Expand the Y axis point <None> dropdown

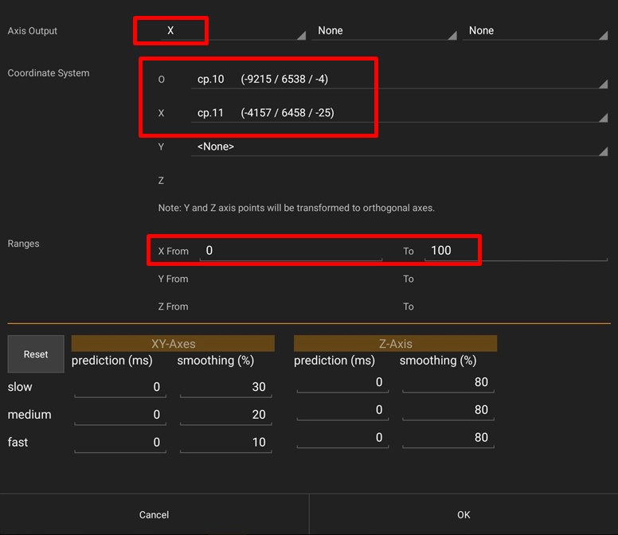point(398,146)
